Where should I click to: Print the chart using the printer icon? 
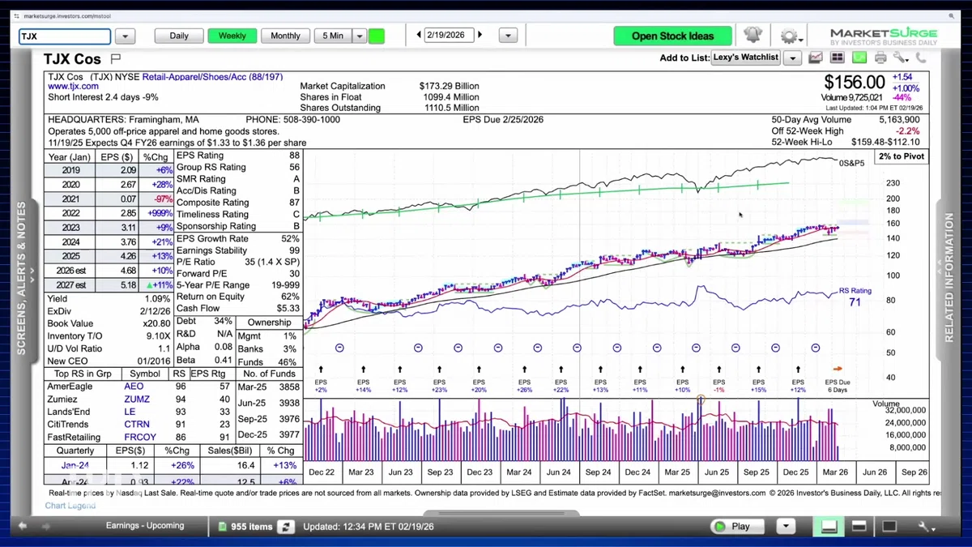(880, 58)
